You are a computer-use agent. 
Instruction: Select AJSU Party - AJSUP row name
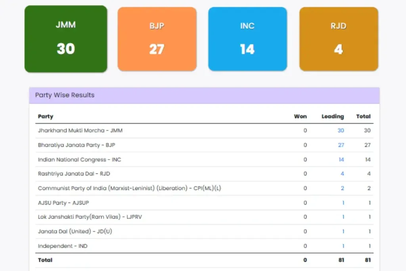[63, 203]
